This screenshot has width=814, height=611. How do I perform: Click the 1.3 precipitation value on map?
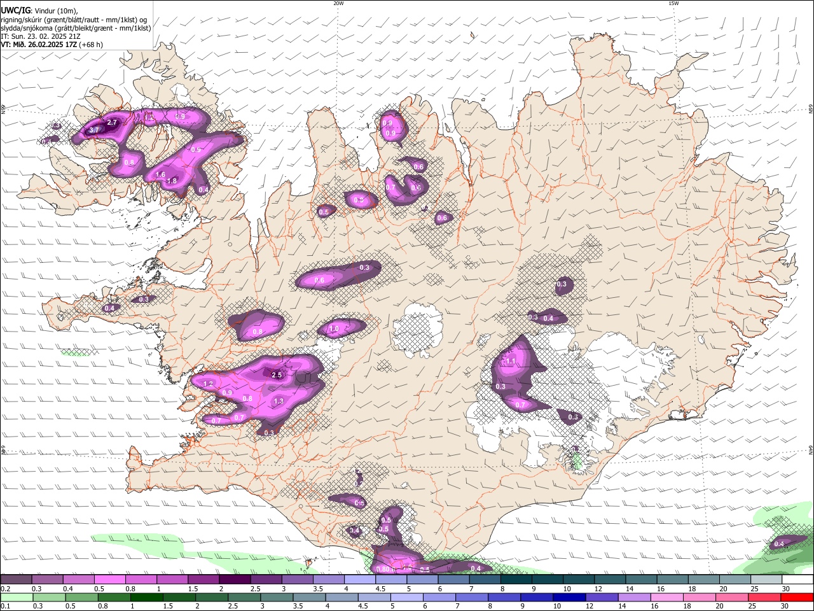point(279,402)
